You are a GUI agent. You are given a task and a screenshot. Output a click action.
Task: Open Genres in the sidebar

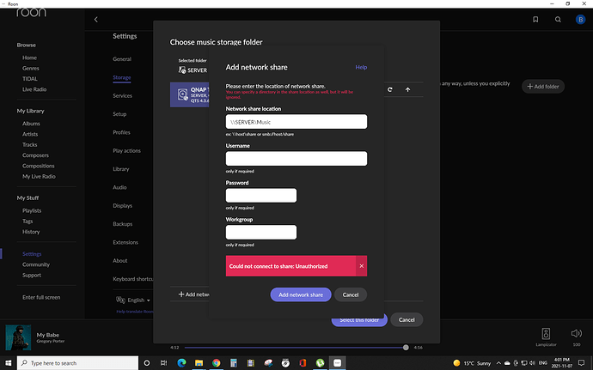[31, 69]
